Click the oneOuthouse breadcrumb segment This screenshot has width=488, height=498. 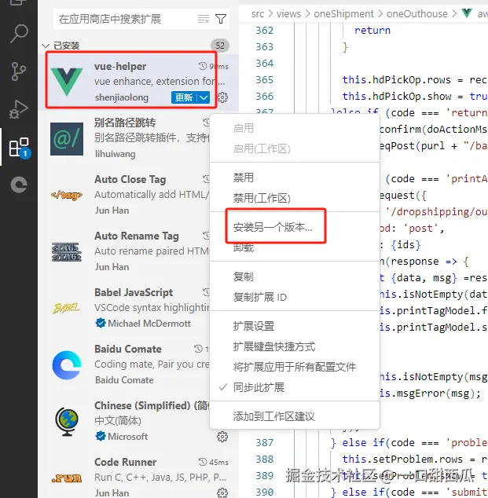[x=416, y=13]
